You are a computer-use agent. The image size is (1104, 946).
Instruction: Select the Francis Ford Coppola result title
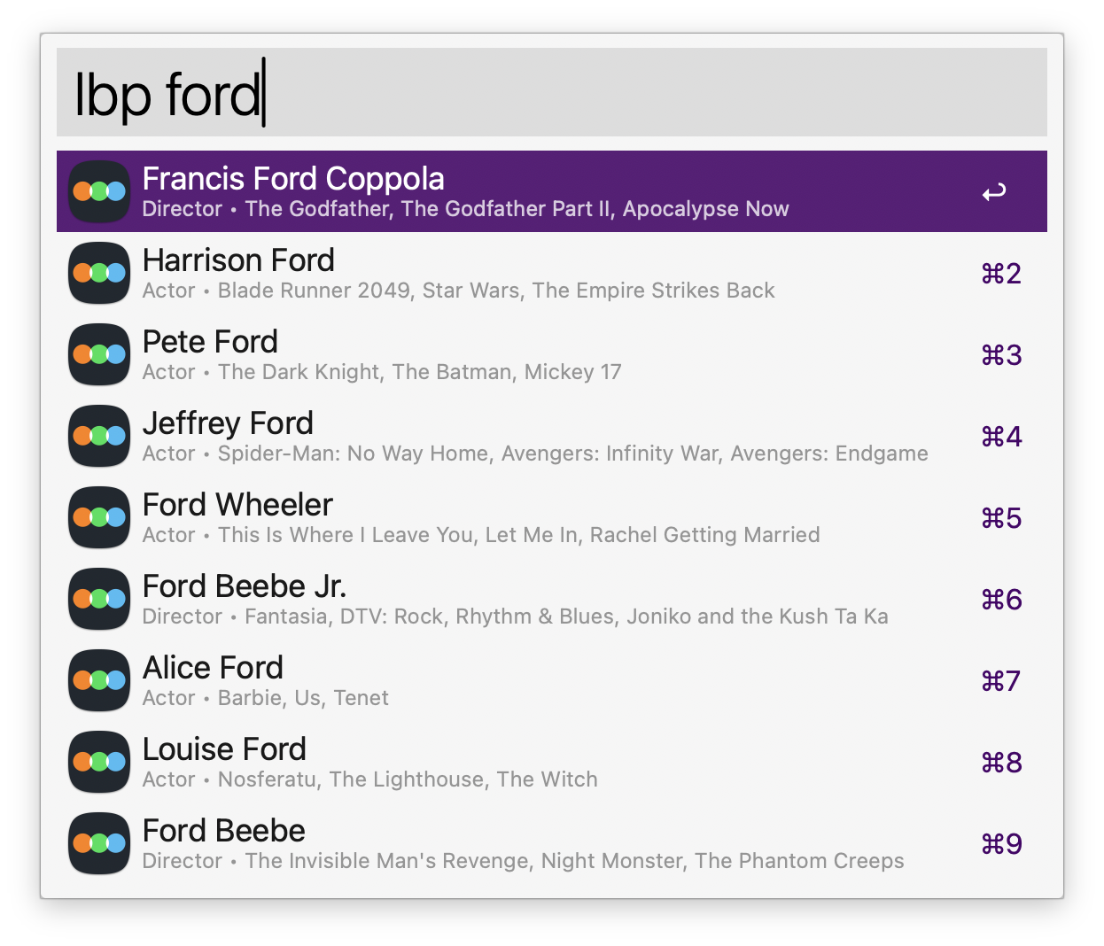point(293,179)
